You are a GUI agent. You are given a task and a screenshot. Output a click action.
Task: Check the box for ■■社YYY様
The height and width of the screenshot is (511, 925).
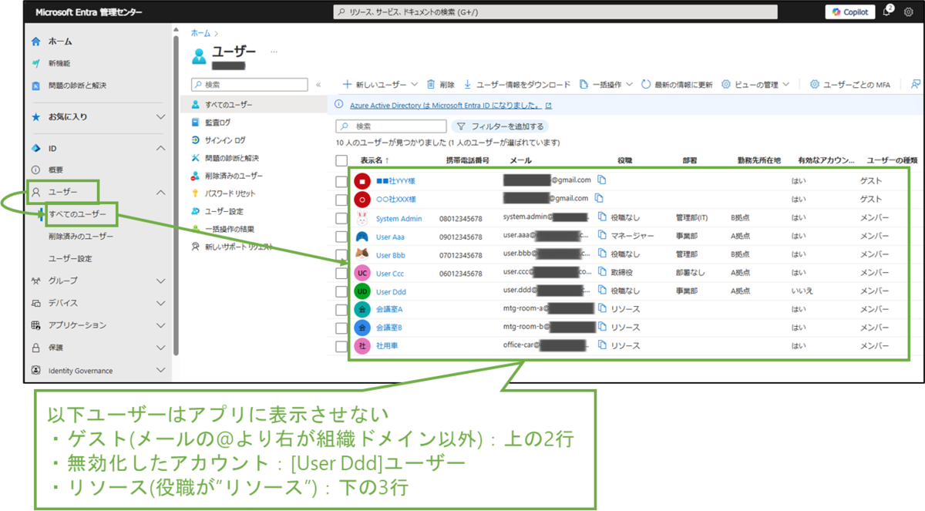[x=341, y=181]
